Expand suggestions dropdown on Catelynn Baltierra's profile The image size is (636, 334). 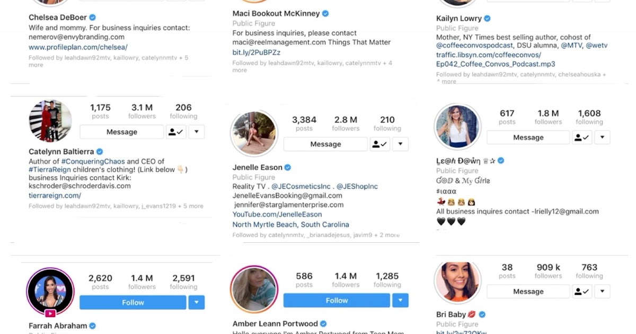pyautogui.click(x=197, y=132)
